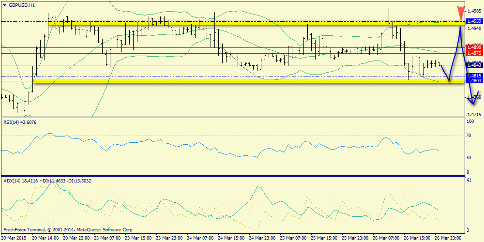Click the 26 Mar 23:00 time label
This screenshot has width=484, height=242.
tap(448, 238)
